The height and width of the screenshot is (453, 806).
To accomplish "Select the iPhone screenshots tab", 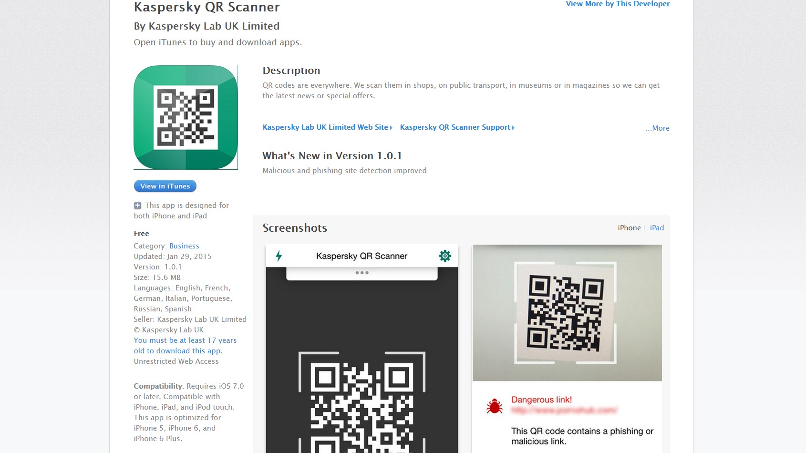I will (629, 228).
